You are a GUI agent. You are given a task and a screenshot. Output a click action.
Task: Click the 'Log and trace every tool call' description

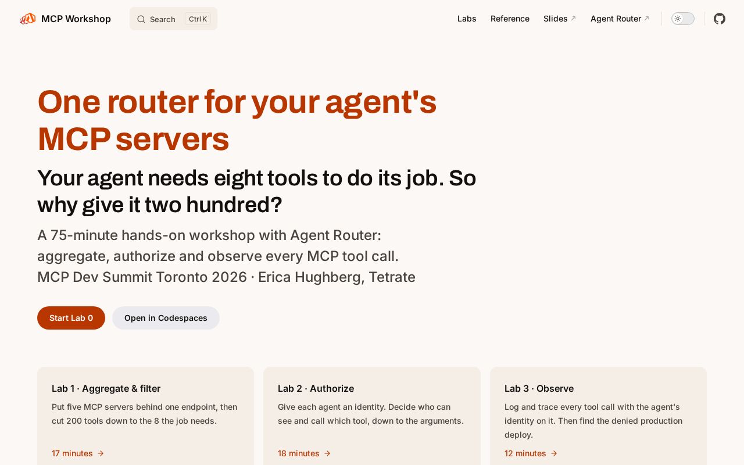point(593,421)
